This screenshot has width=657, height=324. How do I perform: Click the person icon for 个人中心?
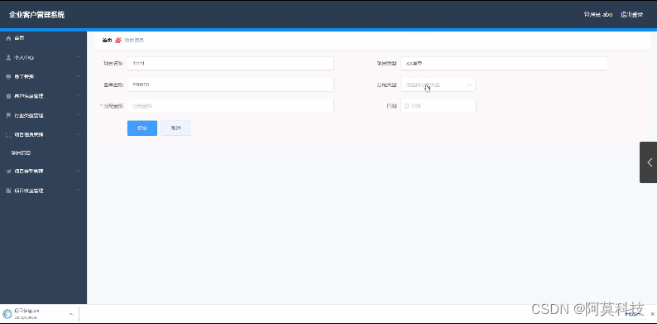click(x=8, y=57)
